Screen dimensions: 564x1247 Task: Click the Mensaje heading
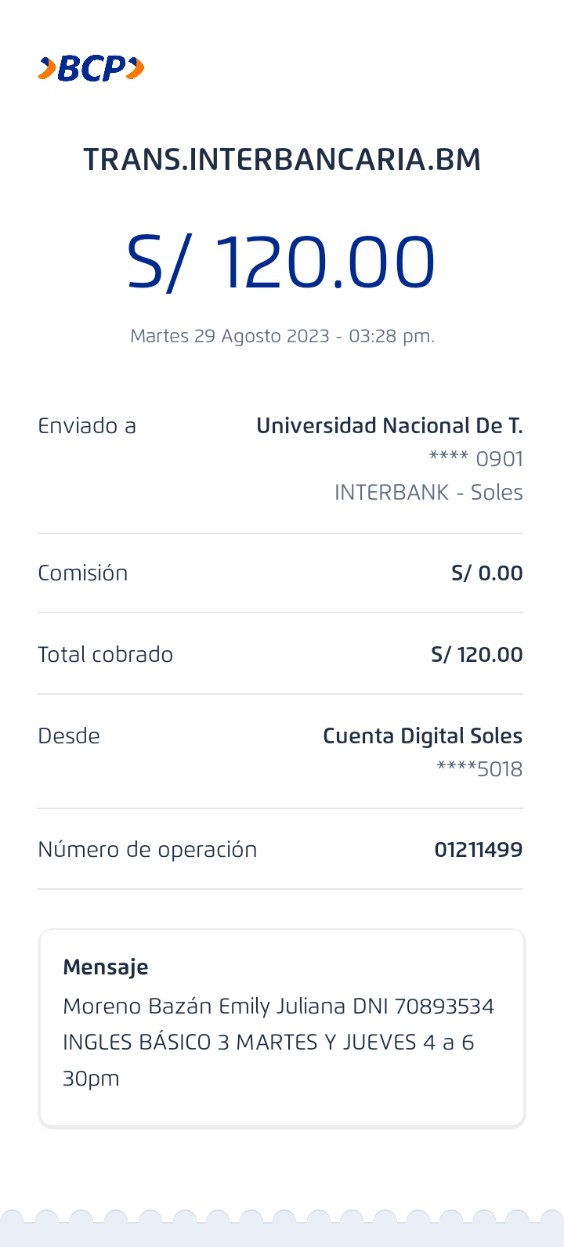[x=106, y=967]
